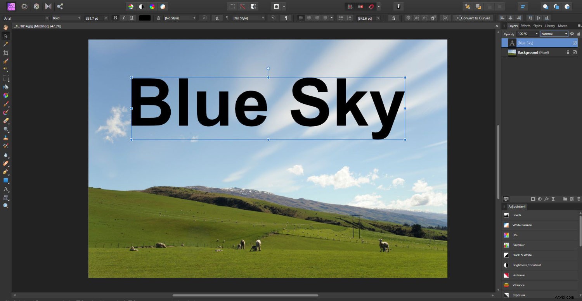Uncheck the Background layer visibility checkbox
The image size is (582, 301).
(x=575, y=52)
